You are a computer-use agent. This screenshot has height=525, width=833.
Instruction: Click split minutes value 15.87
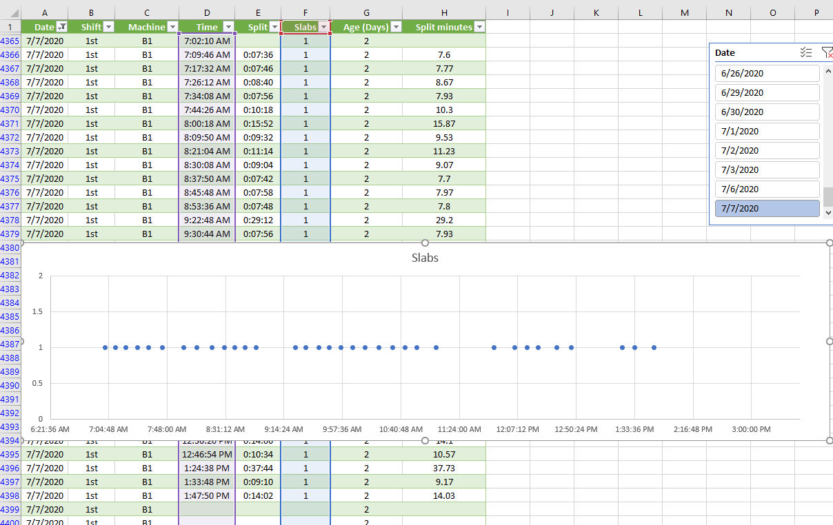coord(444,123)
